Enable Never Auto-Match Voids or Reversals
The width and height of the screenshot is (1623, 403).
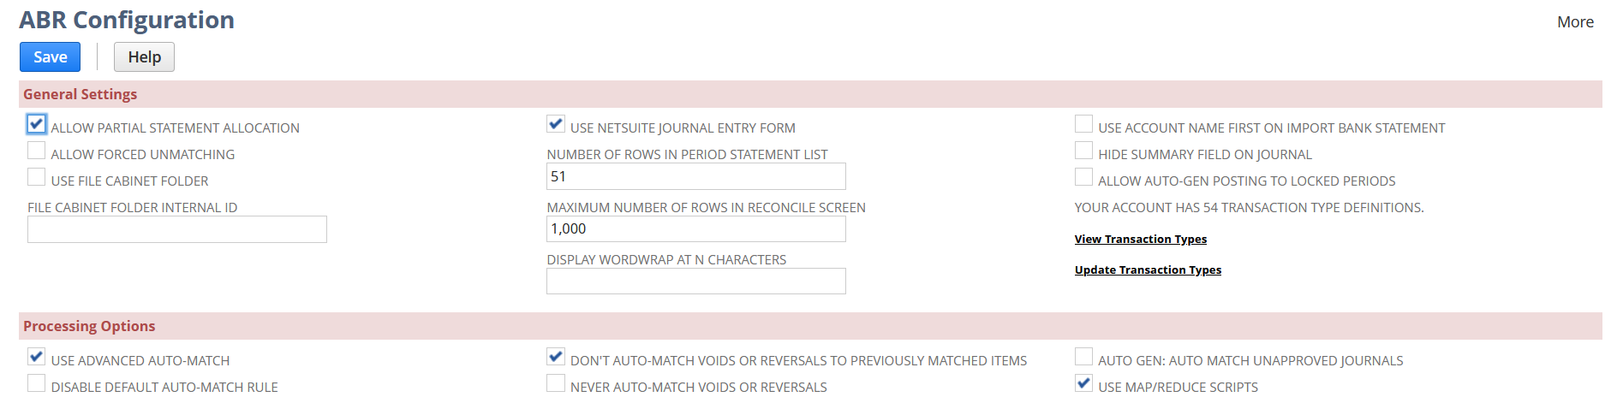pyautogui.click(x=556, y=383)
